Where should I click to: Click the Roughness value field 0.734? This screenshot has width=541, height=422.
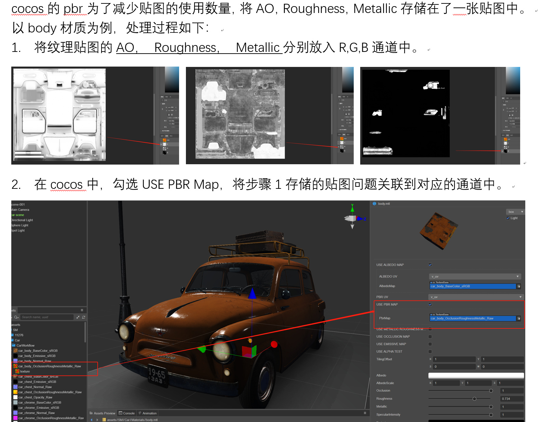click(512, 399)
